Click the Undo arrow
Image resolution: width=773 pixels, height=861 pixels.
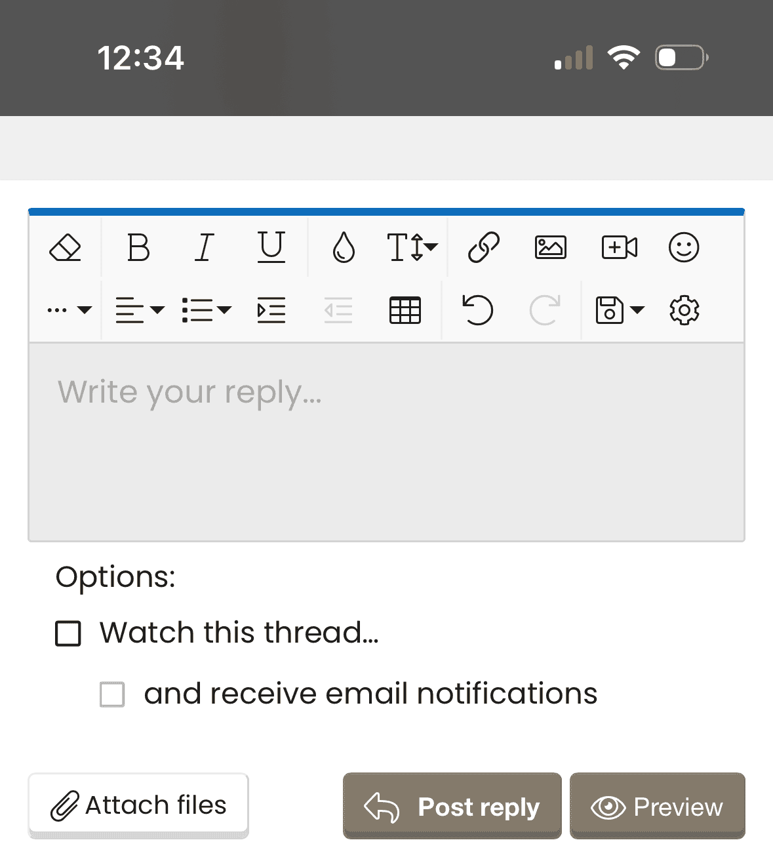click(x=477, y=310)
